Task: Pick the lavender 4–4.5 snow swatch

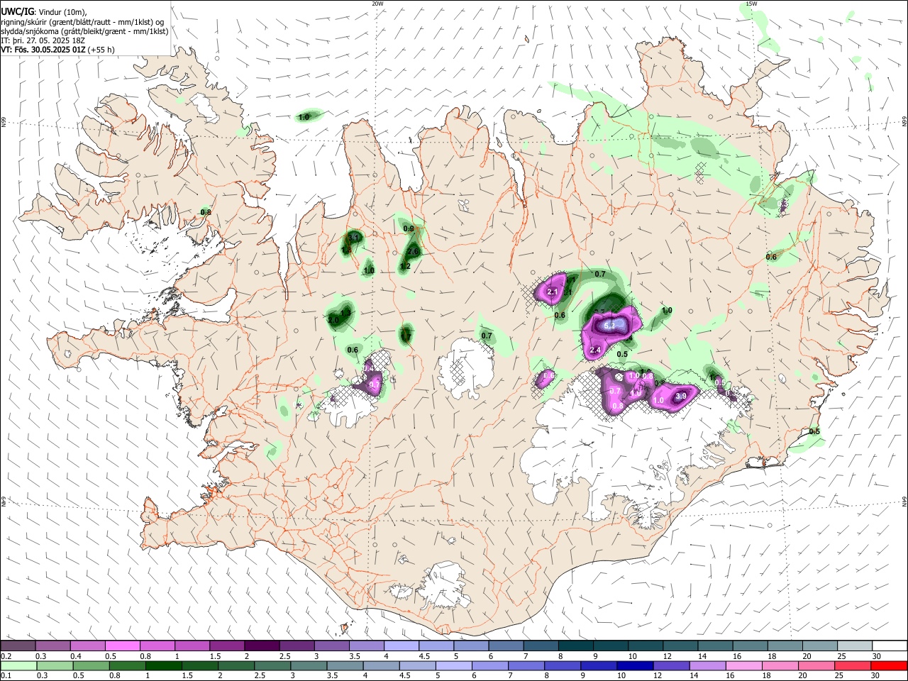Action: (x=402, y=646)
